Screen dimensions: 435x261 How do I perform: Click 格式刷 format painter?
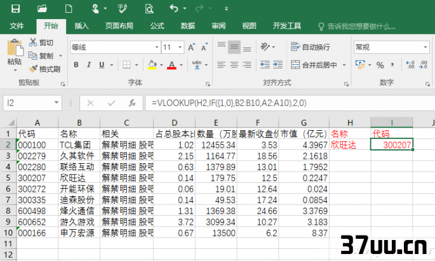click(44, 69)
